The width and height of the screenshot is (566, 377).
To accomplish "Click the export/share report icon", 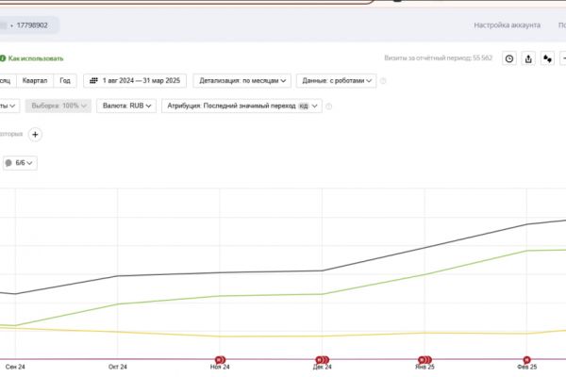I will 528,58.
